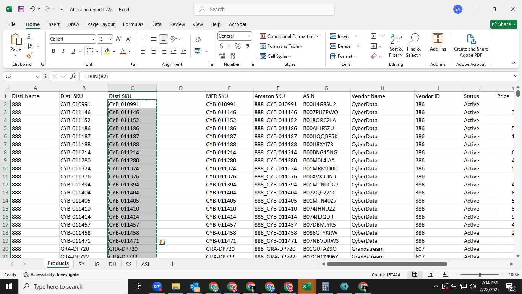522x294 pixels.
Task: Open the Calculator app in taskbar
Action: pos(326,286)
